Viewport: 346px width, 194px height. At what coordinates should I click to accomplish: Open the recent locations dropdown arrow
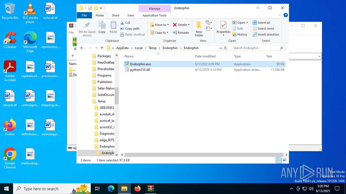[x=96, y=48]
